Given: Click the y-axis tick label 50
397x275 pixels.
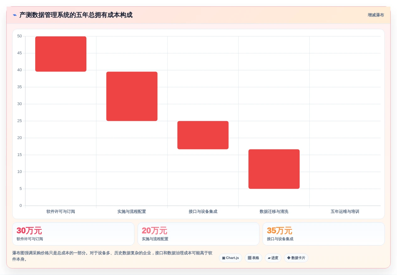Looking at the screenshot, I should pyautogui.click(x=19, y=36).
